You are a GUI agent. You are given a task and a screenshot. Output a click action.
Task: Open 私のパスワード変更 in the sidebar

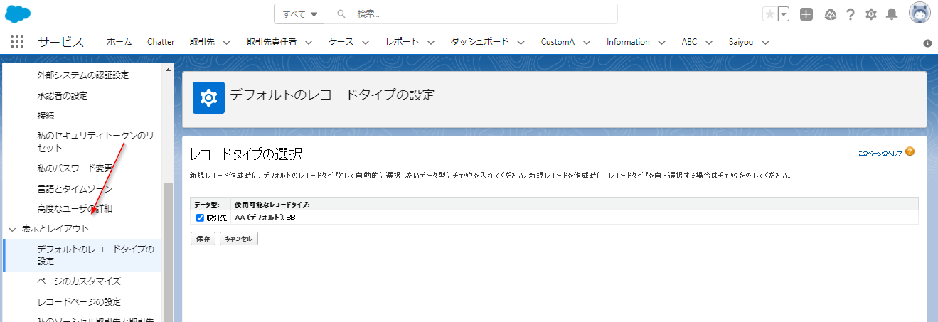(x=75, y=168)
